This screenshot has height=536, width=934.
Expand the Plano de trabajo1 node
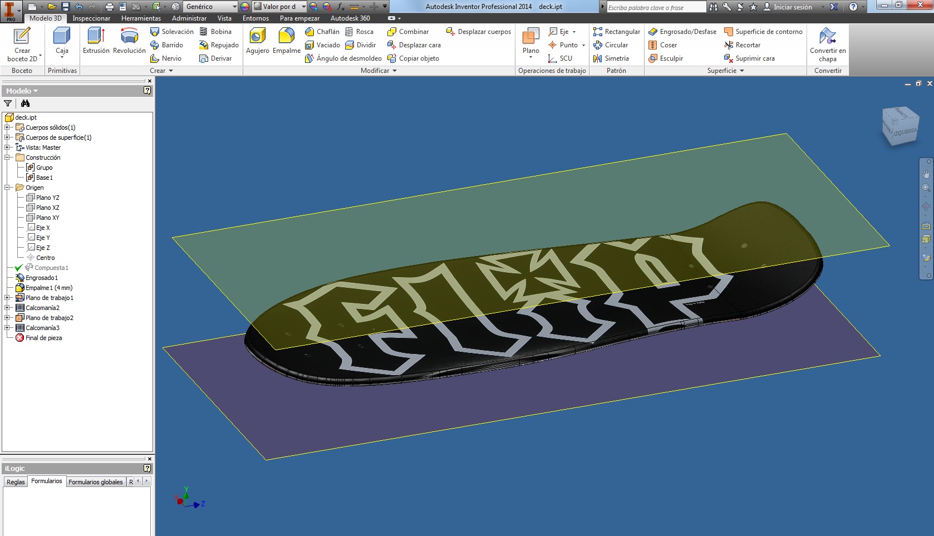click(7, 298)
